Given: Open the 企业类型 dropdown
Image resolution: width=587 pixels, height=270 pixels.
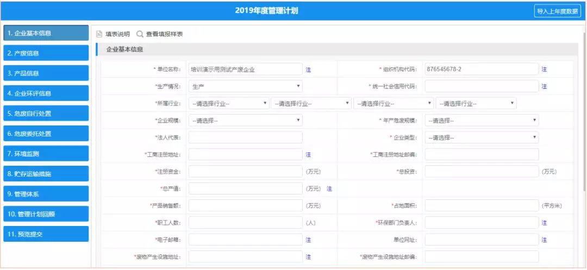Looking at the screenshot, I should [482, 137].
